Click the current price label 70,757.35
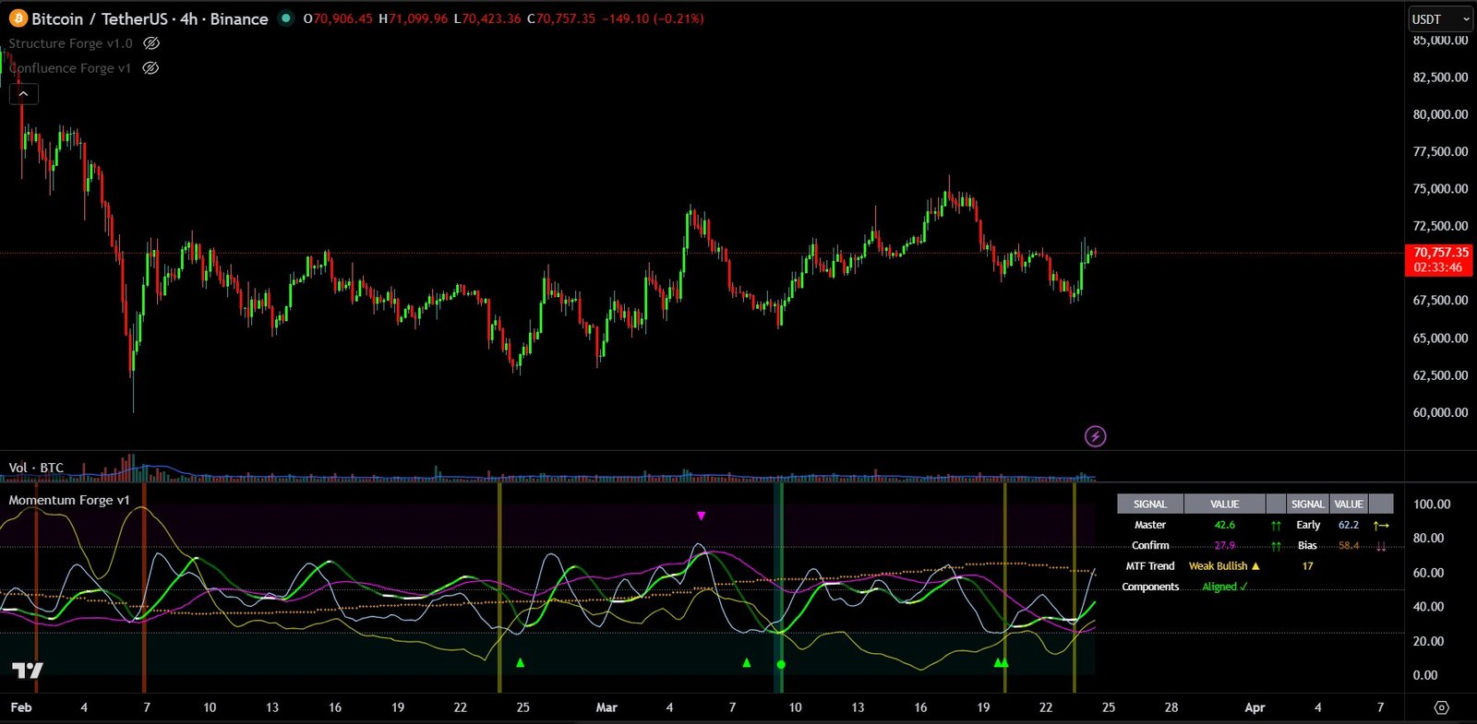Image resolution: width=1477 pixels, height=724 pixels. coord(1440,252)
